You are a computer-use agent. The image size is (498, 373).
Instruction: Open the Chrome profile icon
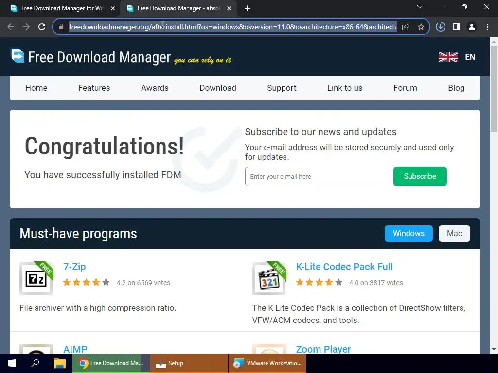click(472, 27)
